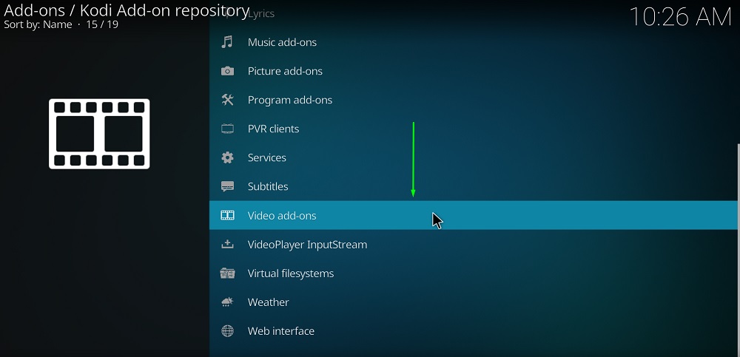Viewport: 740px width, 357px height.
Task: Open the highlighted Video add-ons entry
Action: pos(474,216)
